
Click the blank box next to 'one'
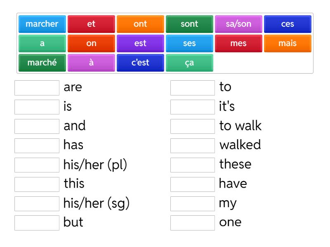(x=192, y=222)
